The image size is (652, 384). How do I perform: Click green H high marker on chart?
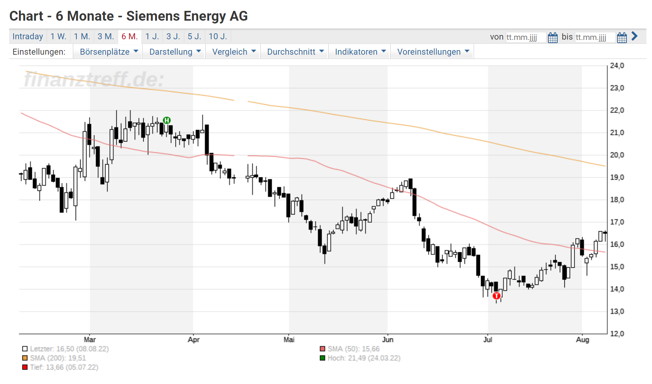(x=167, y=120)
